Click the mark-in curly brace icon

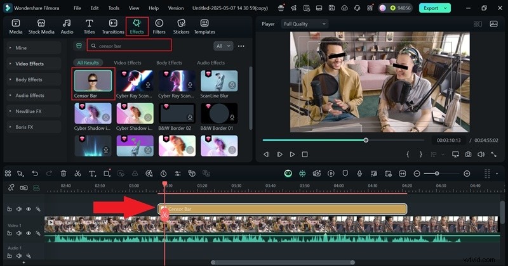(x=408, y=155)
